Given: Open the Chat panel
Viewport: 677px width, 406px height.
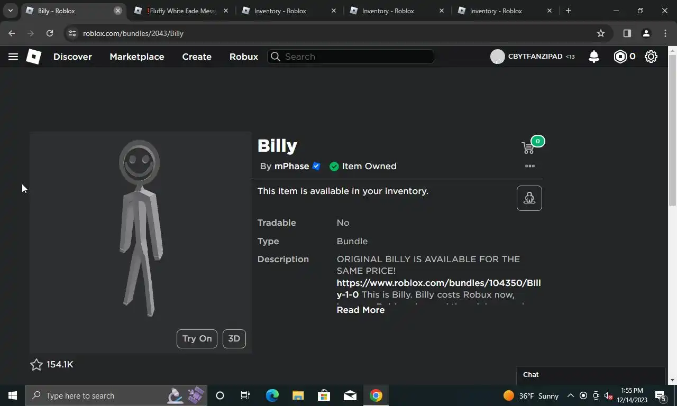Looking at the screenshot, I should pos(590,375).
